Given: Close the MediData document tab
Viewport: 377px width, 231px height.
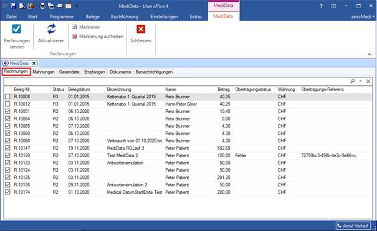Looking at the screenshot, I should tap(34, 63).
